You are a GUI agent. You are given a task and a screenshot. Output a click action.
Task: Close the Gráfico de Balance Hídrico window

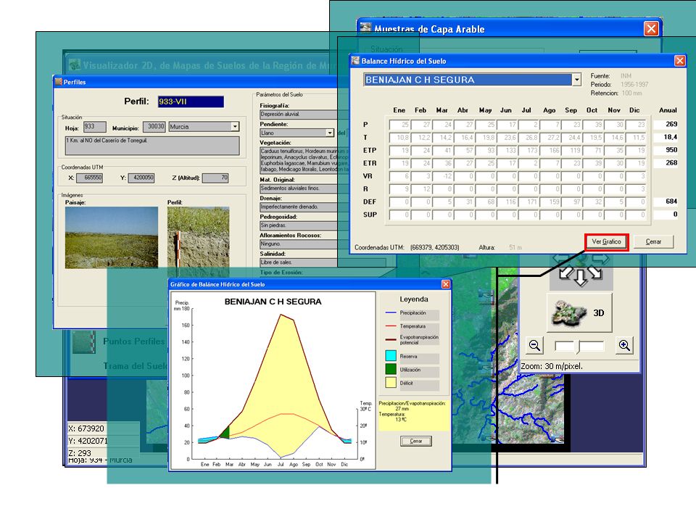coord(446,284)
